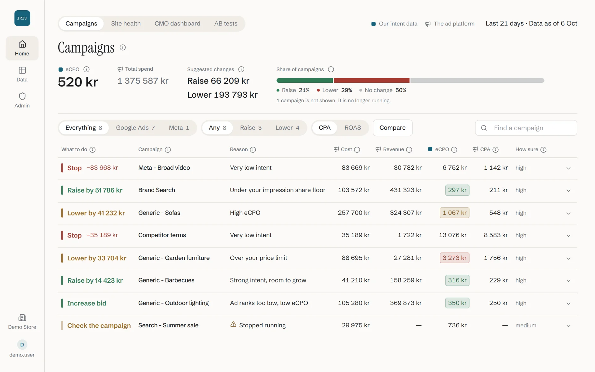This screenshot has width=595, height=372.
Task: Open the demo.user avatar
Action: point(22,345)
